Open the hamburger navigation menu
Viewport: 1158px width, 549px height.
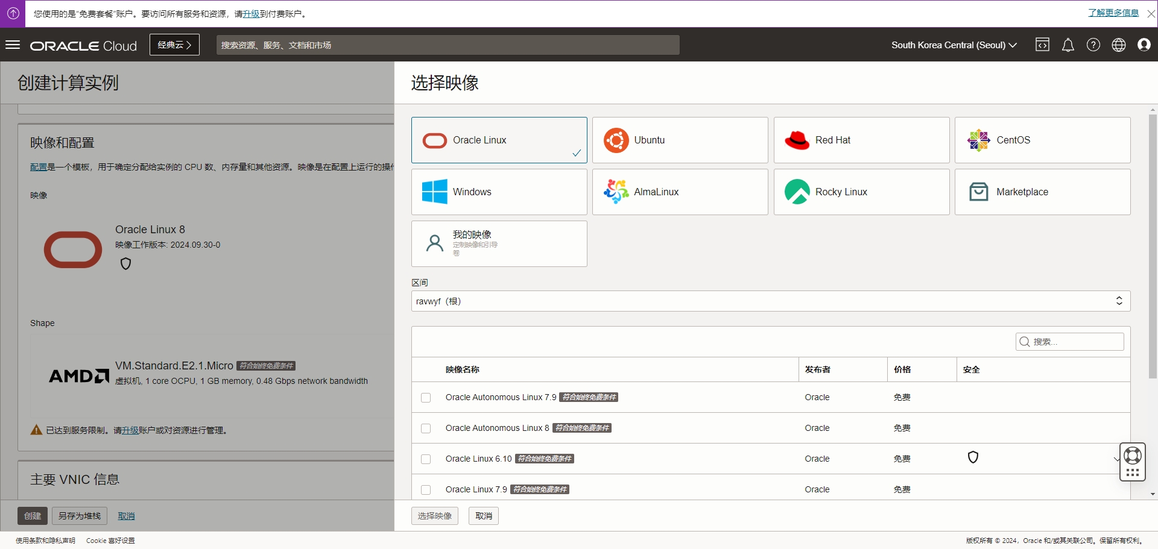13,45
